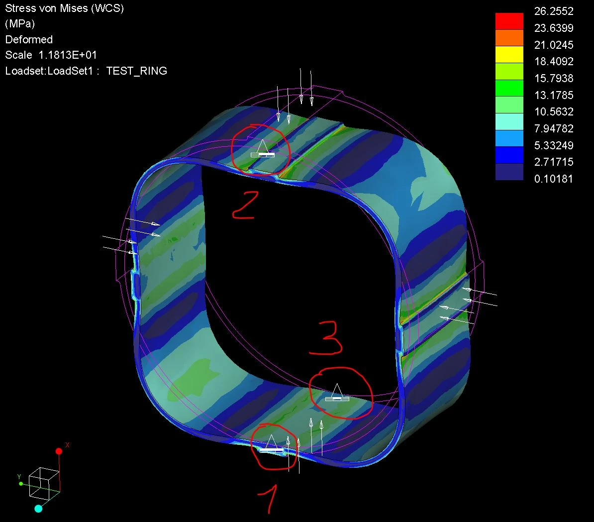Pick the upward load arrows below the ring

point(305,445)
